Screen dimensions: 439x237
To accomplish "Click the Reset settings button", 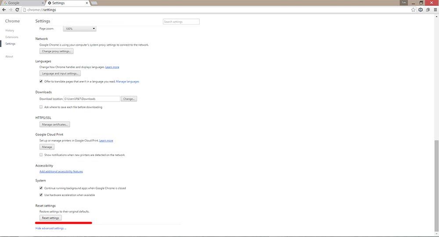I will pos(50,218).
